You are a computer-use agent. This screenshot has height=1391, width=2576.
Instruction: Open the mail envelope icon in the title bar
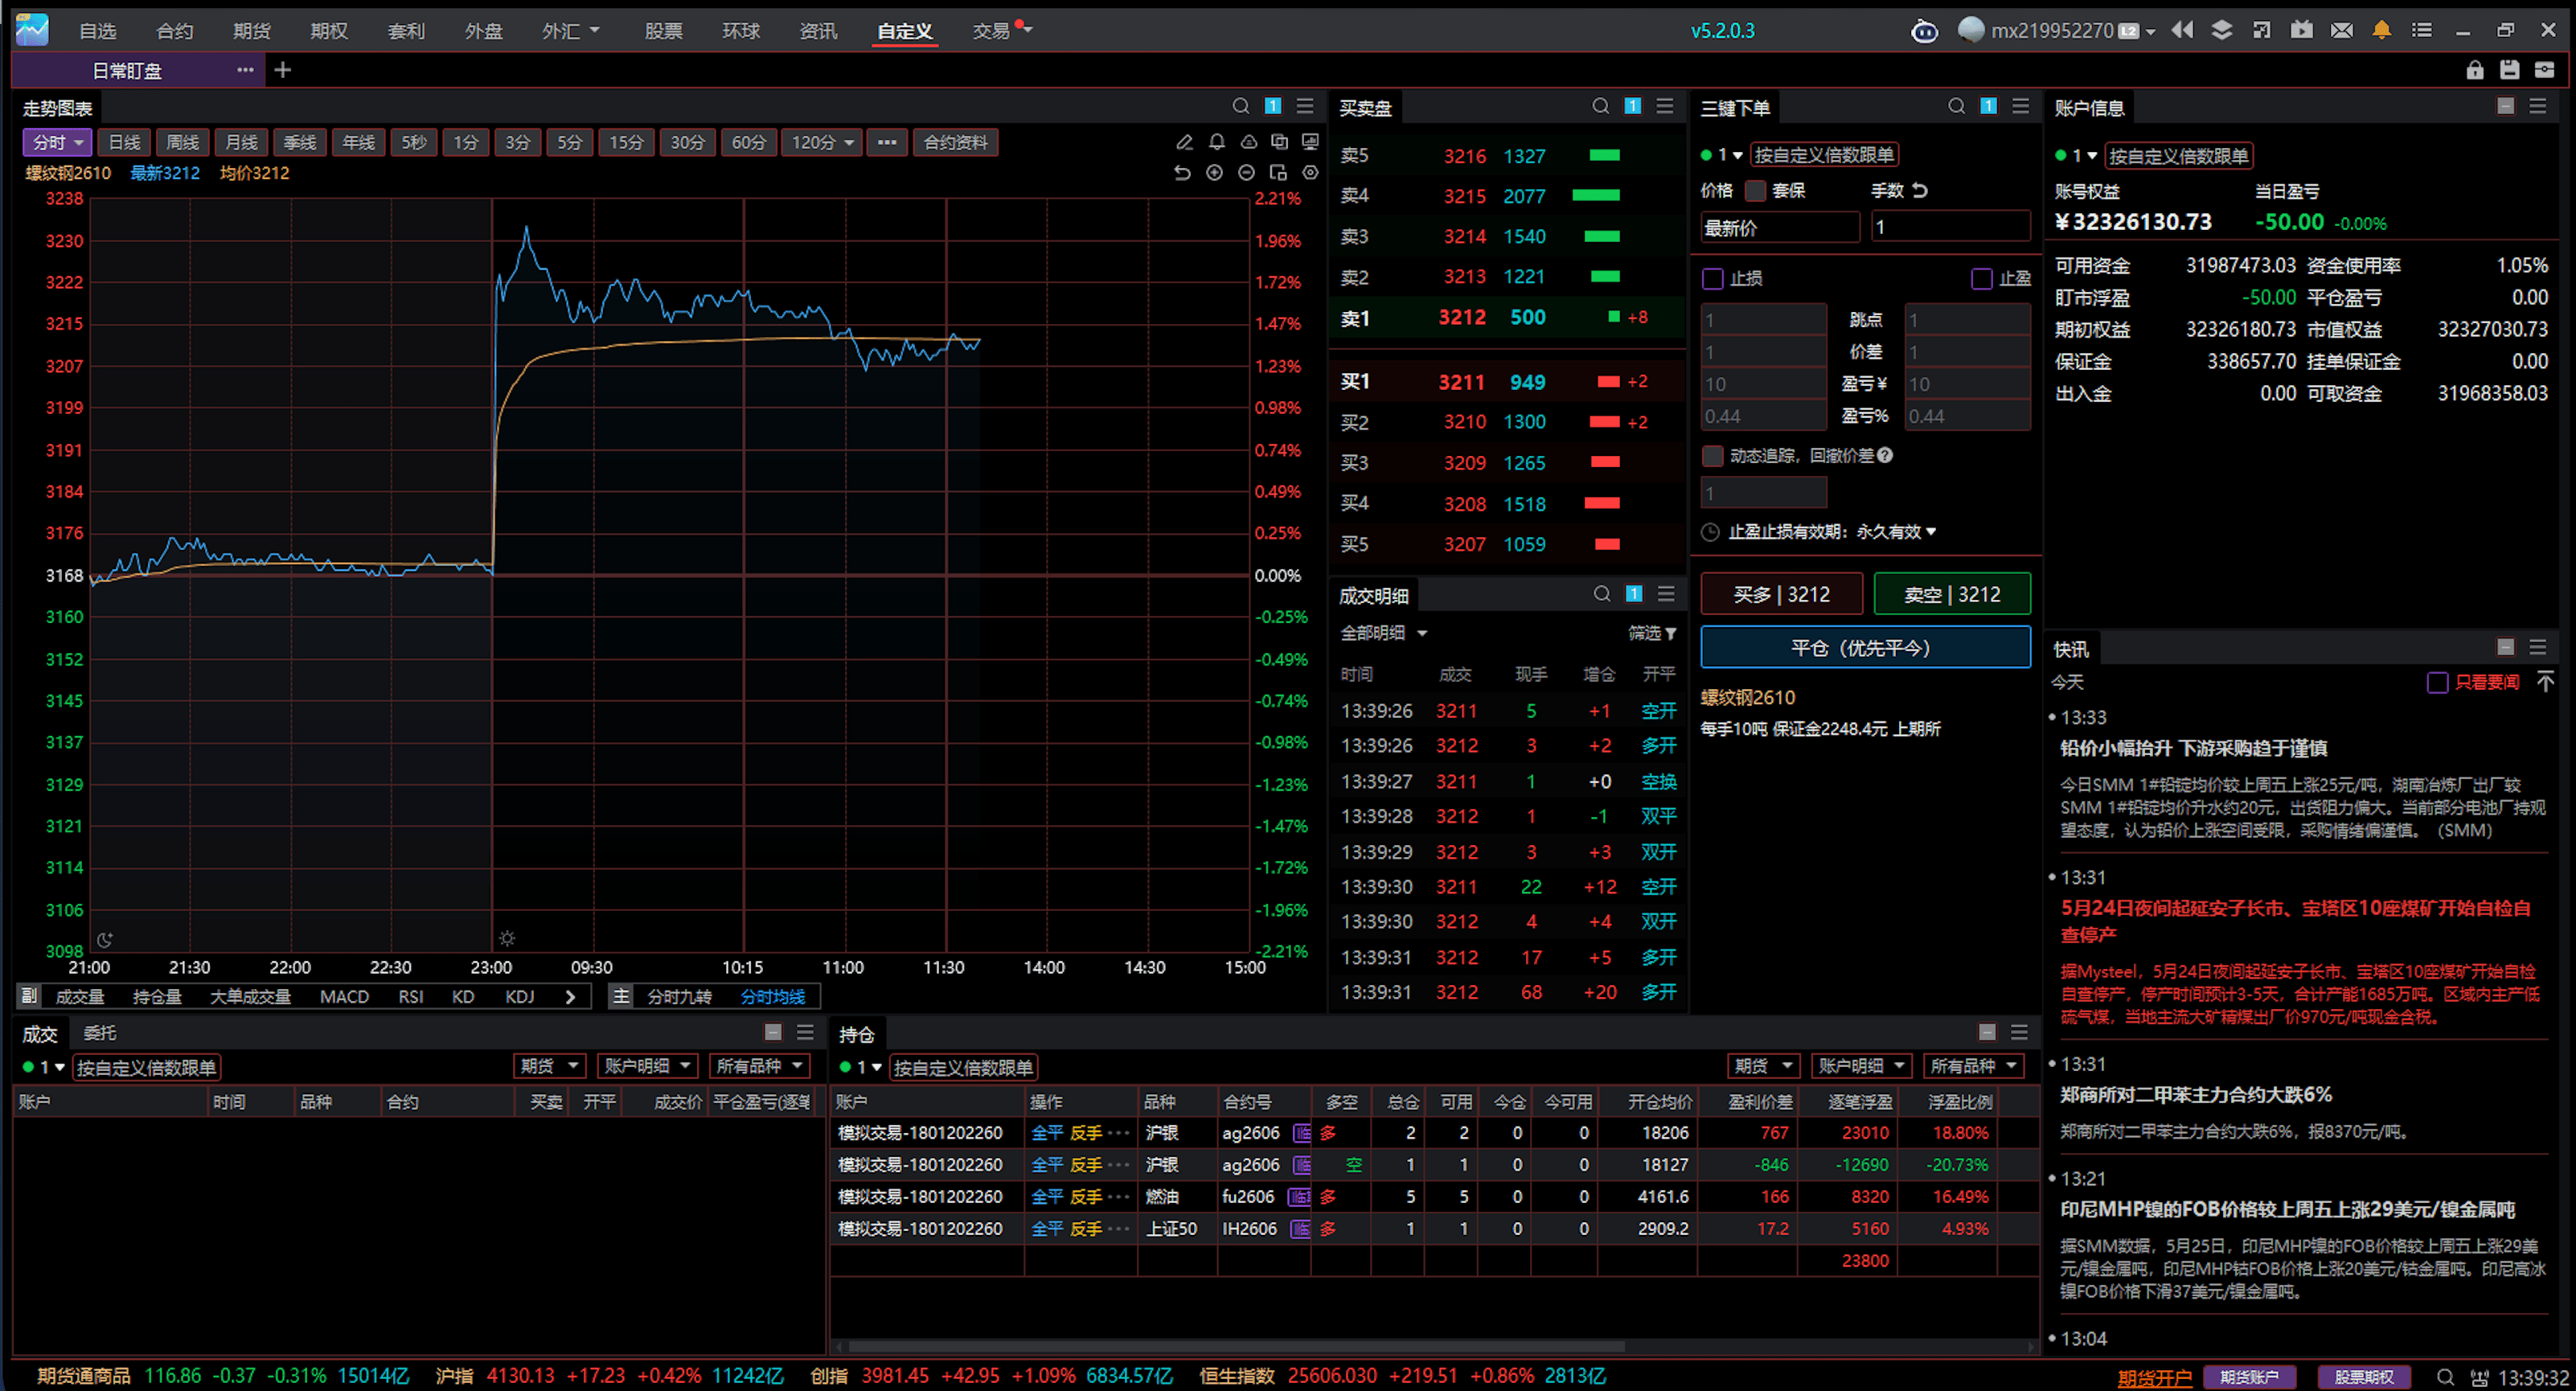(2341, 30)
